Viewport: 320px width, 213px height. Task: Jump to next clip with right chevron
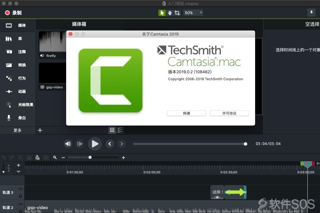[x=122, y=144]
